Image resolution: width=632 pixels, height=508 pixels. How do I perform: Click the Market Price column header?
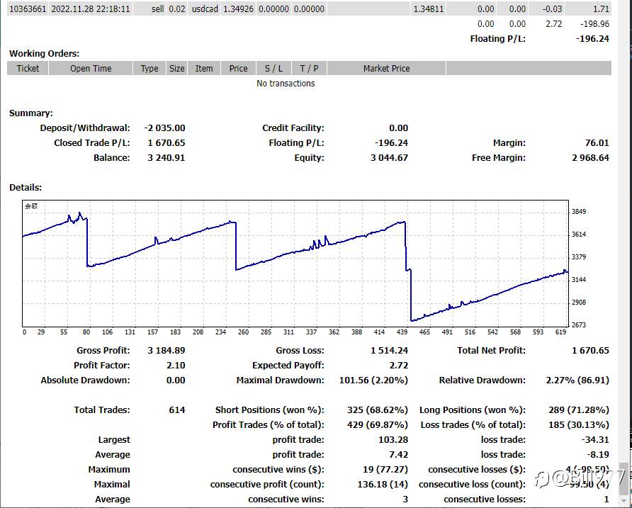click(x=387, y=68)
